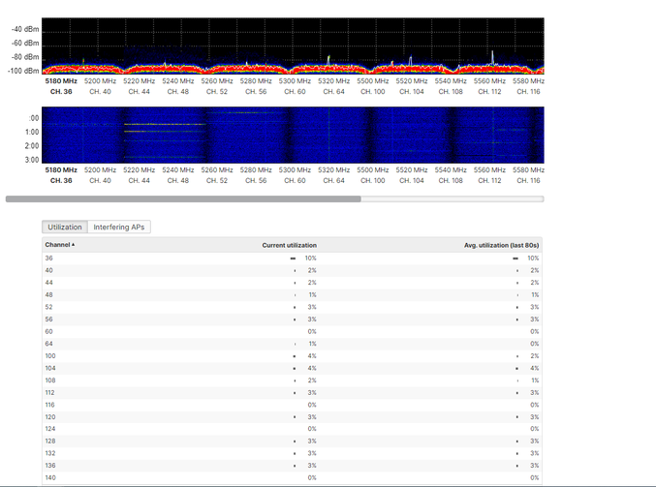Select the channel 116 table row
Screen dimensions: 656x487
pos(292,405)
